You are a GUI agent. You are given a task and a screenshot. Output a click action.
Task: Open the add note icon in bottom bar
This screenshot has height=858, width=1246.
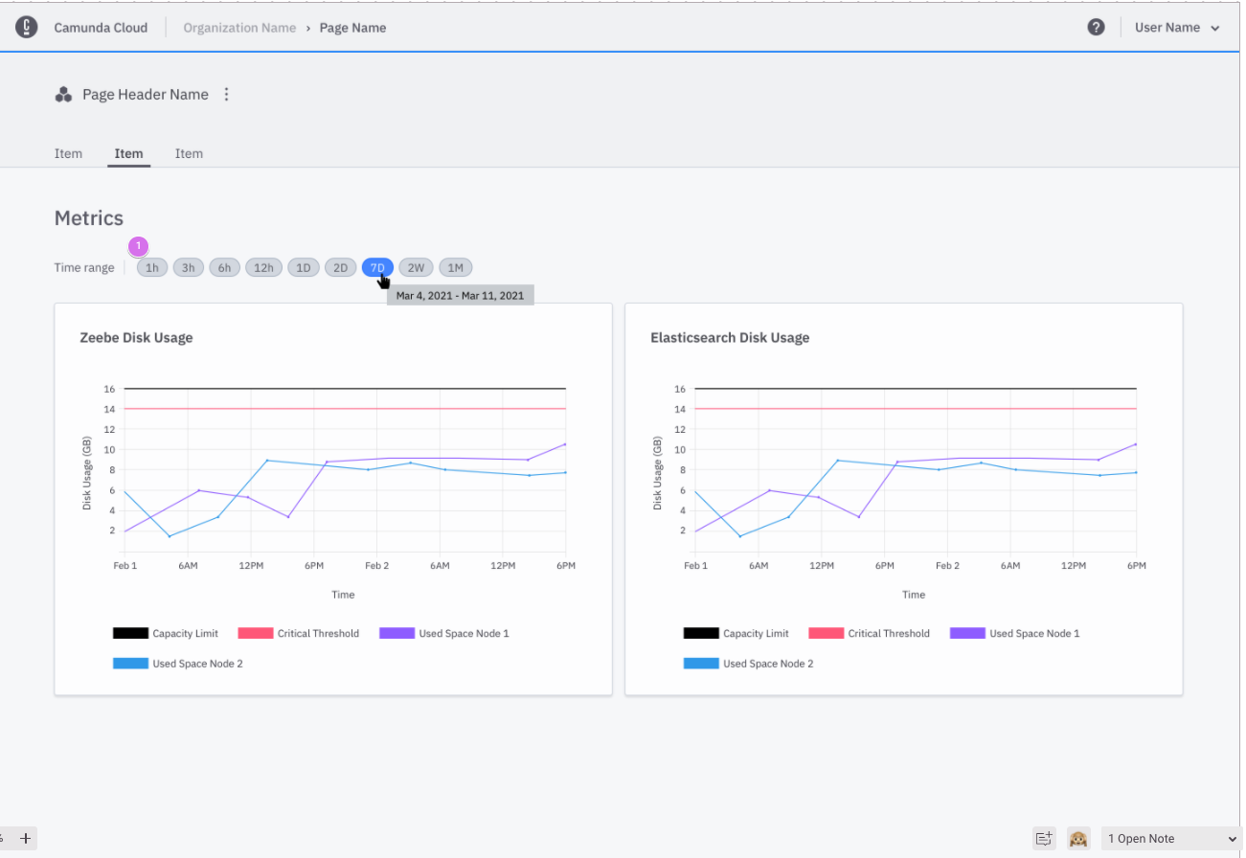coord(1044,839)
